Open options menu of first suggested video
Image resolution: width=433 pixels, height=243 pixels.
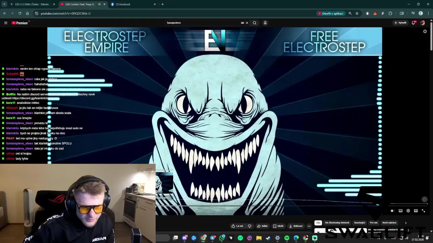(x=408, y=230)
